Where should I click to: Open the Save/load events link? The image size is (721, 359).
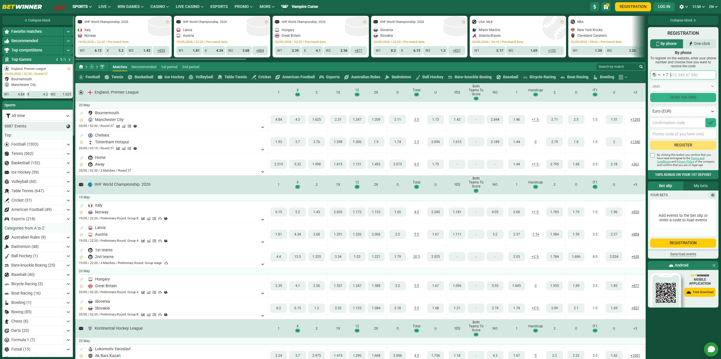[683, 254]
